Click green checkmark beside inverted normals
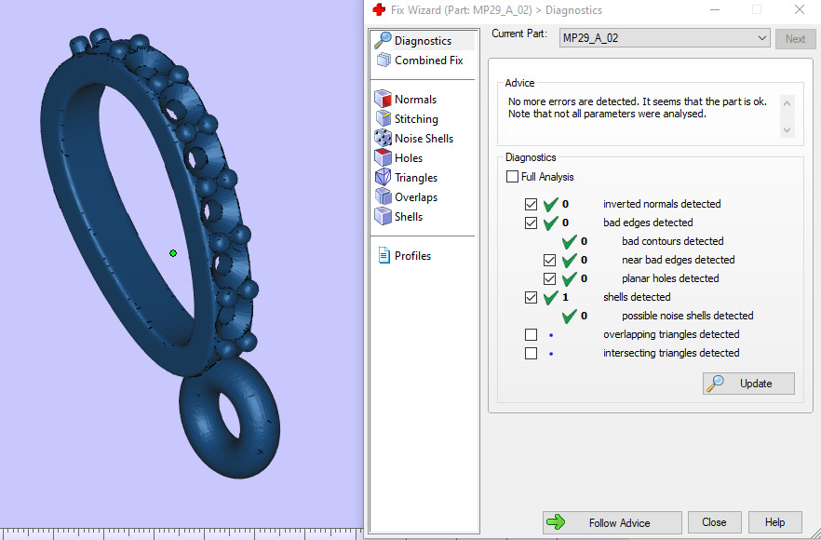 coord(550,204)
